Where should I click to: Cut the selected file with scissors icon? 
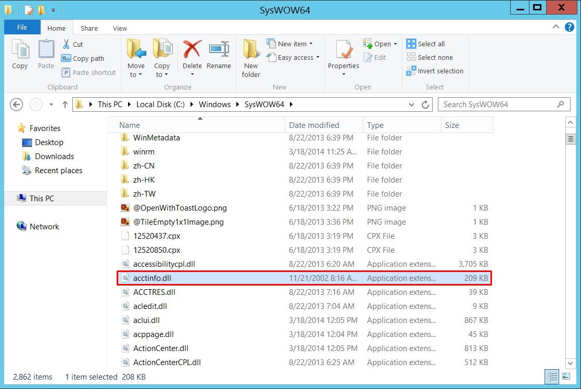click(73, 44)
